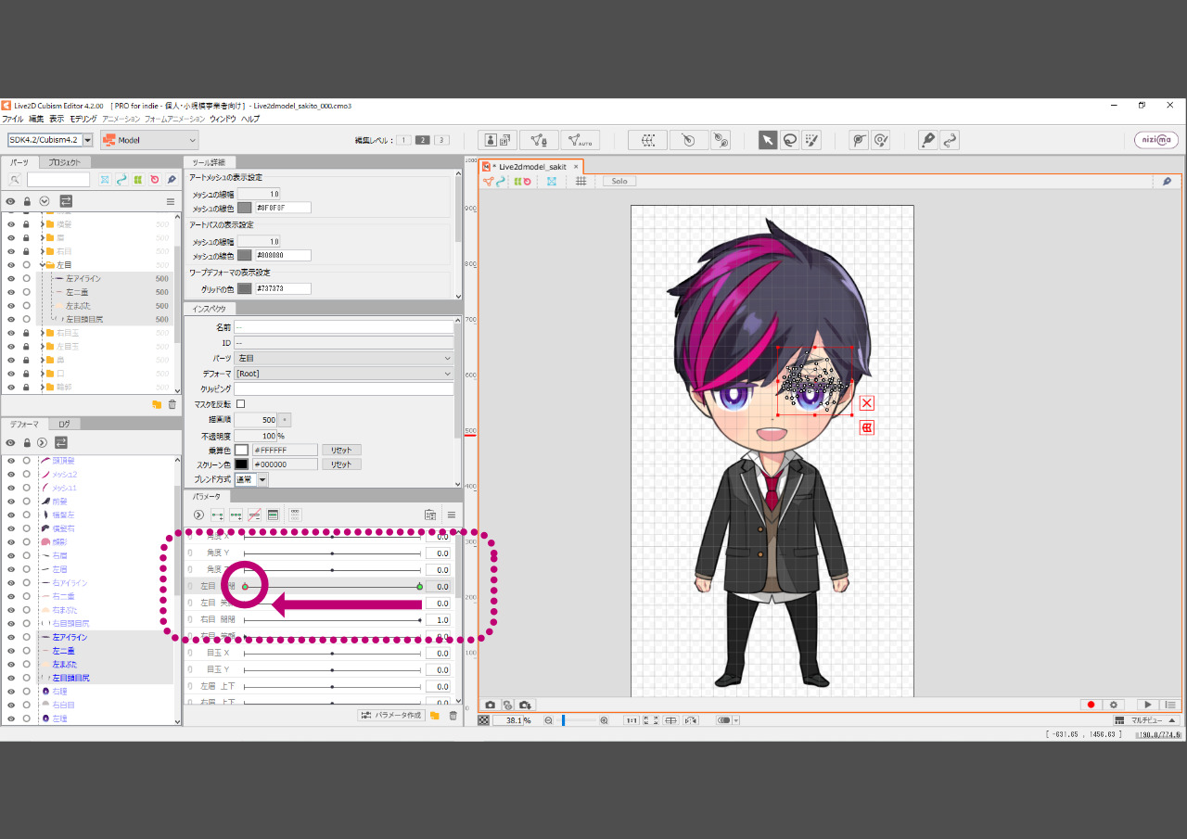Unlock the 右目 folder in Parts list

click(27, 251)
